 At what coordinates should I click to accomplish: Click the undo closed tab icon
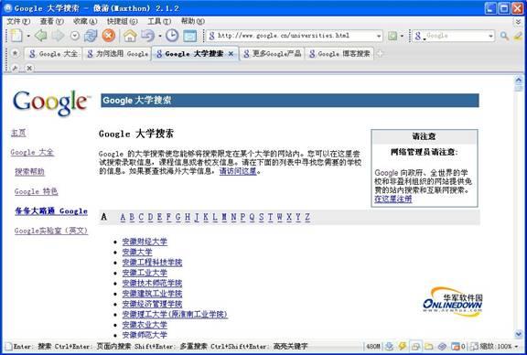tap(148, 36)
